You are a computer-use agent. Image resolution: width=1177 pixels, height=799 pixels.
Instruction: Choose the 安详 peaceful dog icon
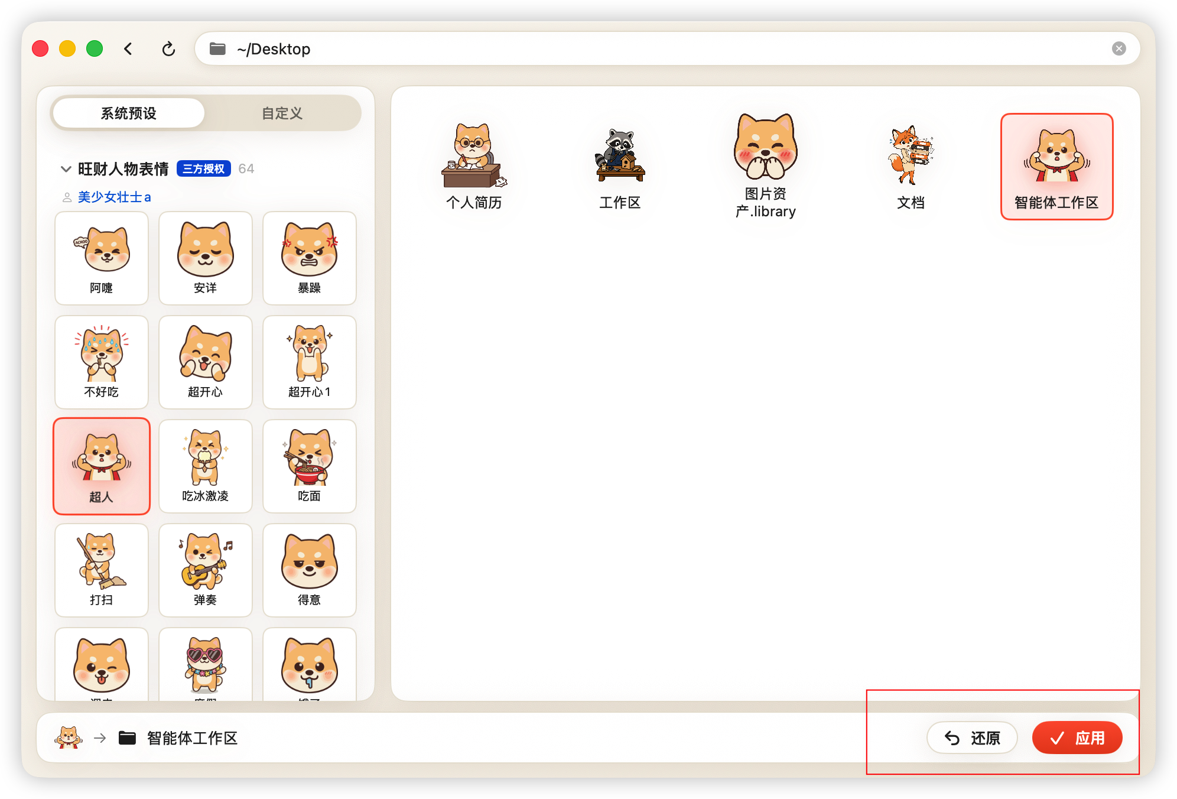[x=206, y=258]
